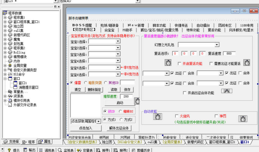Viewport: 259px width, 152px height.
Task: Open the 合宝宝 tab
Action: click(109, 30)
